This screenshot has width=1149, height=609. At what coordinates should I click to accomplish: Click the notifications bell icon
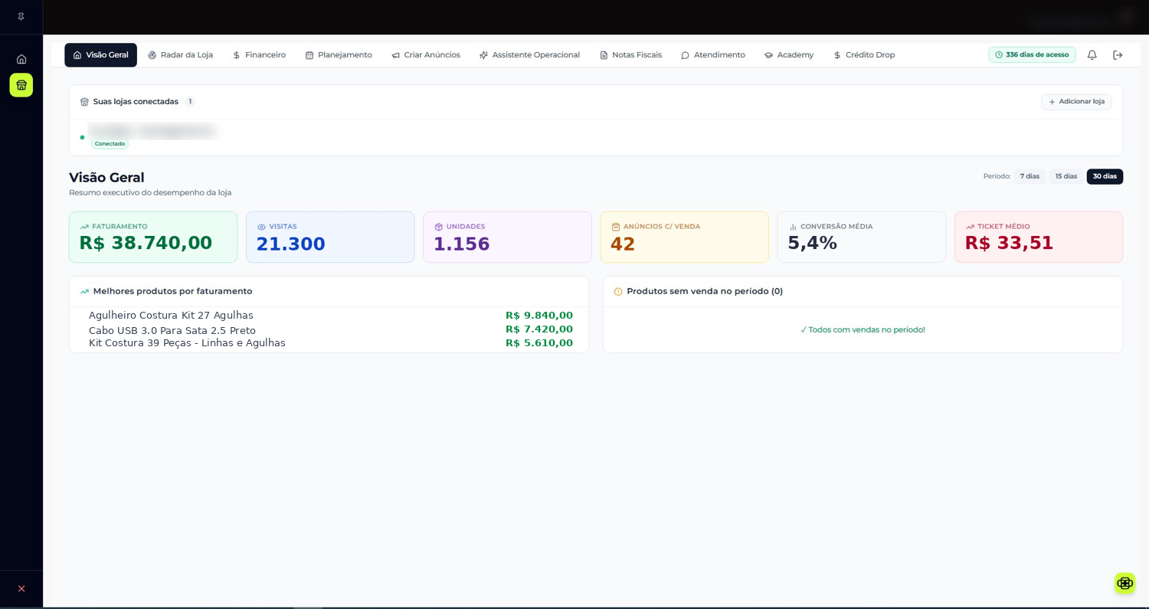[x=1092, y=55]
